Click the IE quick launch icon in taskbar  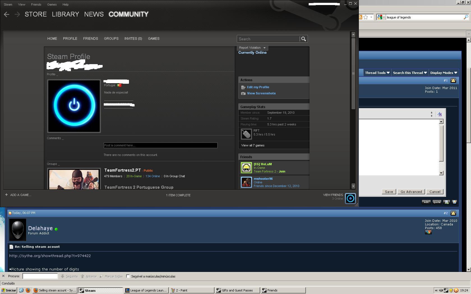coord(21,290)
